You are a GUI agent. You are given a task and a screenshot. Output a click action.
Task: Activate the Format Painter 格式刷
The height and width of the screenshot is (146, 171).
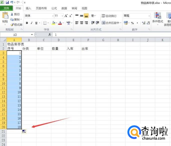coord(16,25)
